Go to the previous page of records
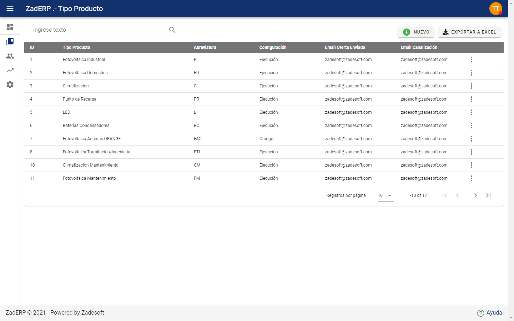This screenshot has height=321, width=514. tap(458, 195)
